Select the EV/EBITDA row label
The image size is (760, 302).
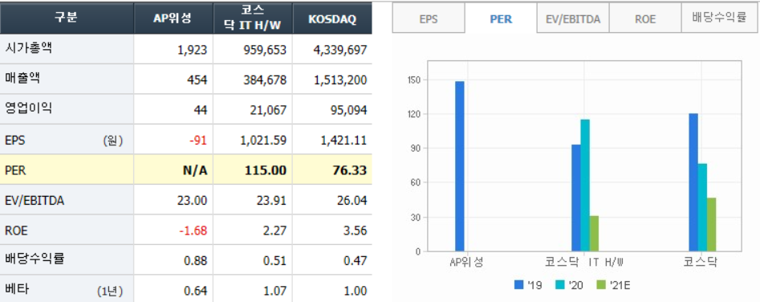coord(34,201)
